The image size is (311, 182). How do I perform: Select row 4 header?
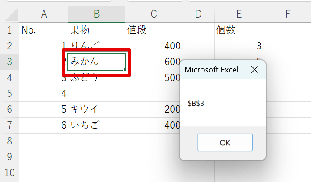pyautogui.click(x=10, y=78)
